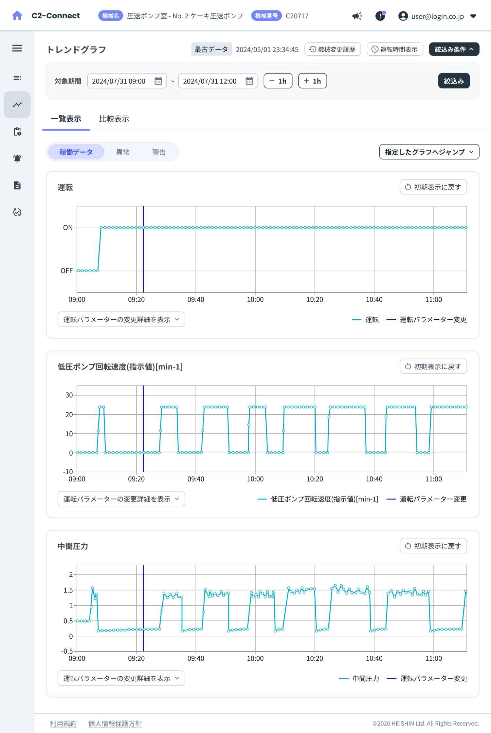Toggle the 運転 series in the first chart legend
The height and width of the screenshot is (733, 491).
[365, 320]
